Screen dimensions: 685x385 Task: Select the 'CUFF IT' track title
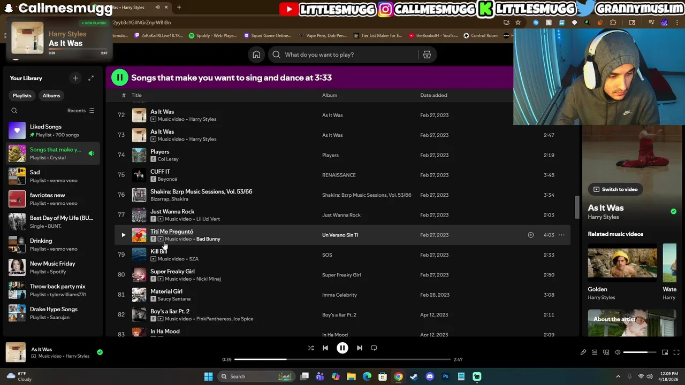160,172
